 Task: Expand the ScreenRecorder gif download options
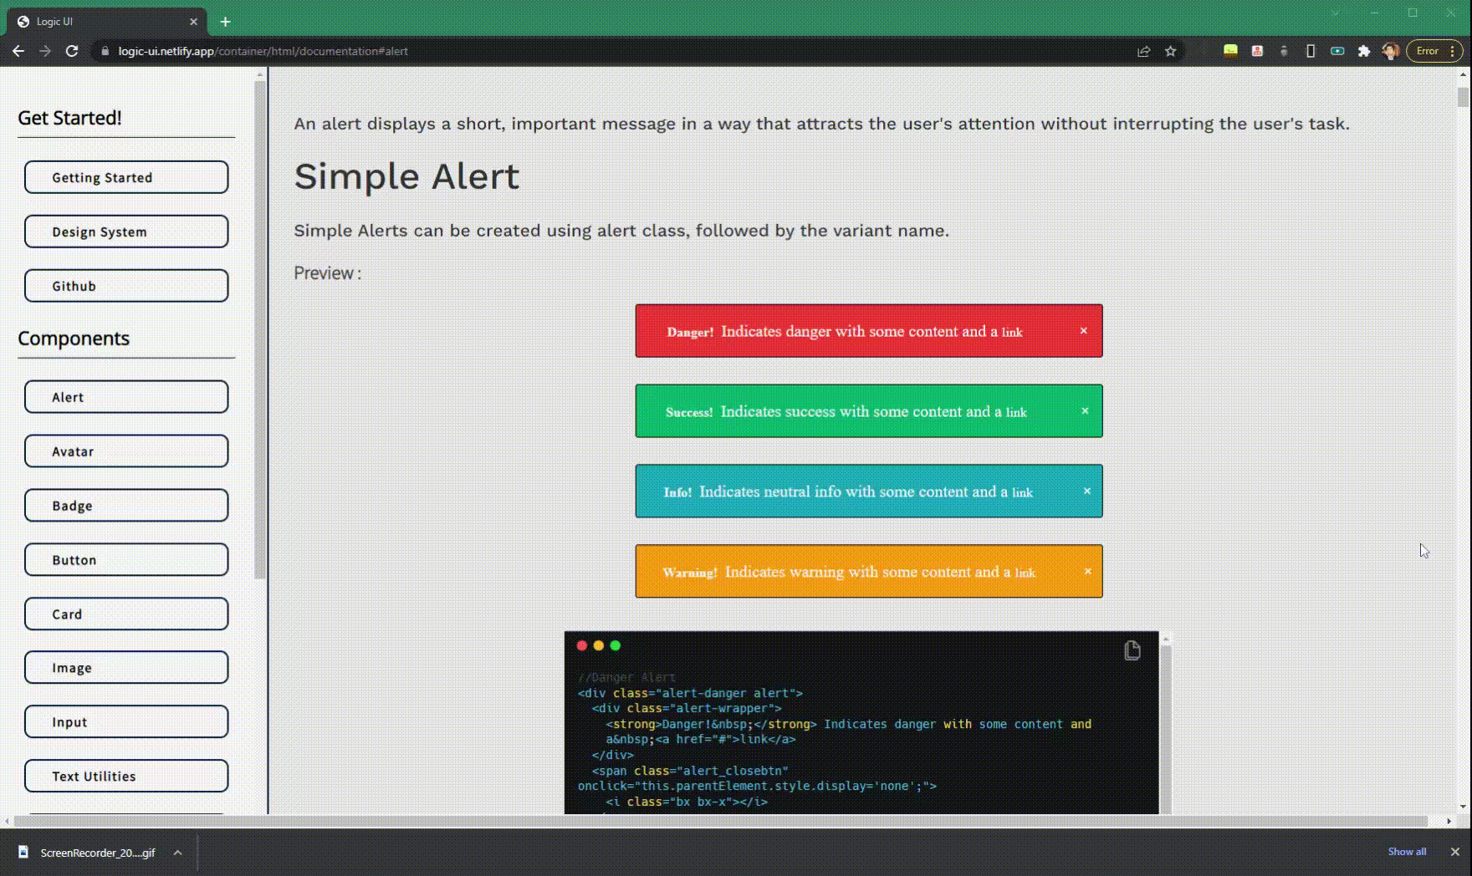tap(176, 853)
